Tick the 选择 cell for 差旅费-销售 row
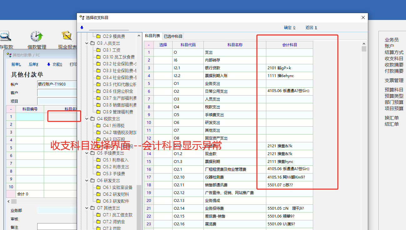Viewport: 406px width, 230px height. pyautogui.click(x=163, y=216)
